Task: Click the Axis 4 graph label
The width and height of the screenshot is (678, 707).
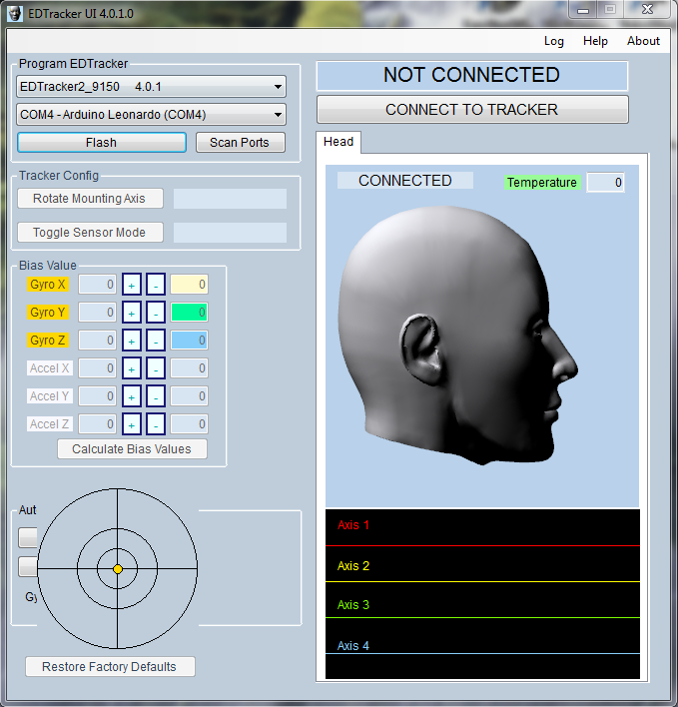Action: [353, 646]
